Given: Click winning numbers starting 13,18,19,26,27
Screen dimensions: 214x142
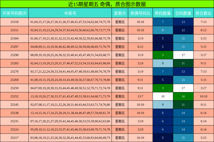Looking at the screenshot, I should pyautogui.click(x=70, y=96).
